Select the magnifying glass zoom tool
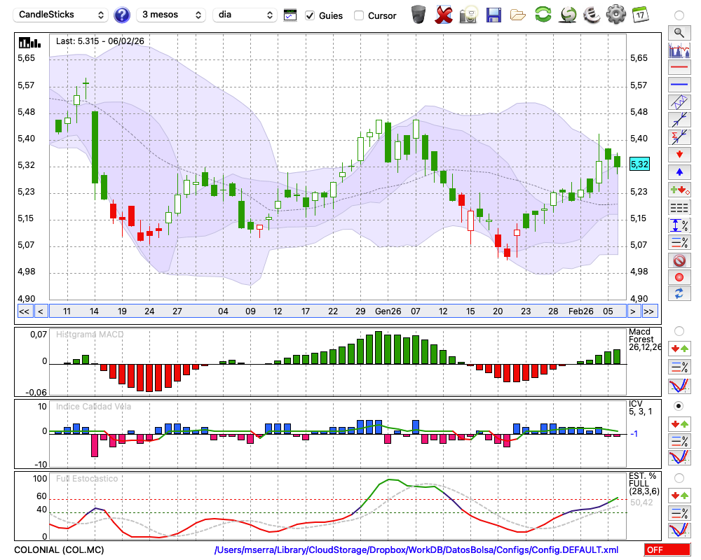Image resolution: width=701 pixels, height=560 pixels. click(x=679, y=32)
